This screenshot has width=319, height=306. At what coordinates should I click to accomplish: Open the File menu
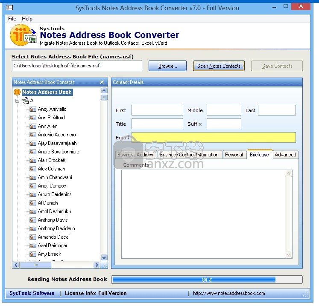click(x=12, y=19)
